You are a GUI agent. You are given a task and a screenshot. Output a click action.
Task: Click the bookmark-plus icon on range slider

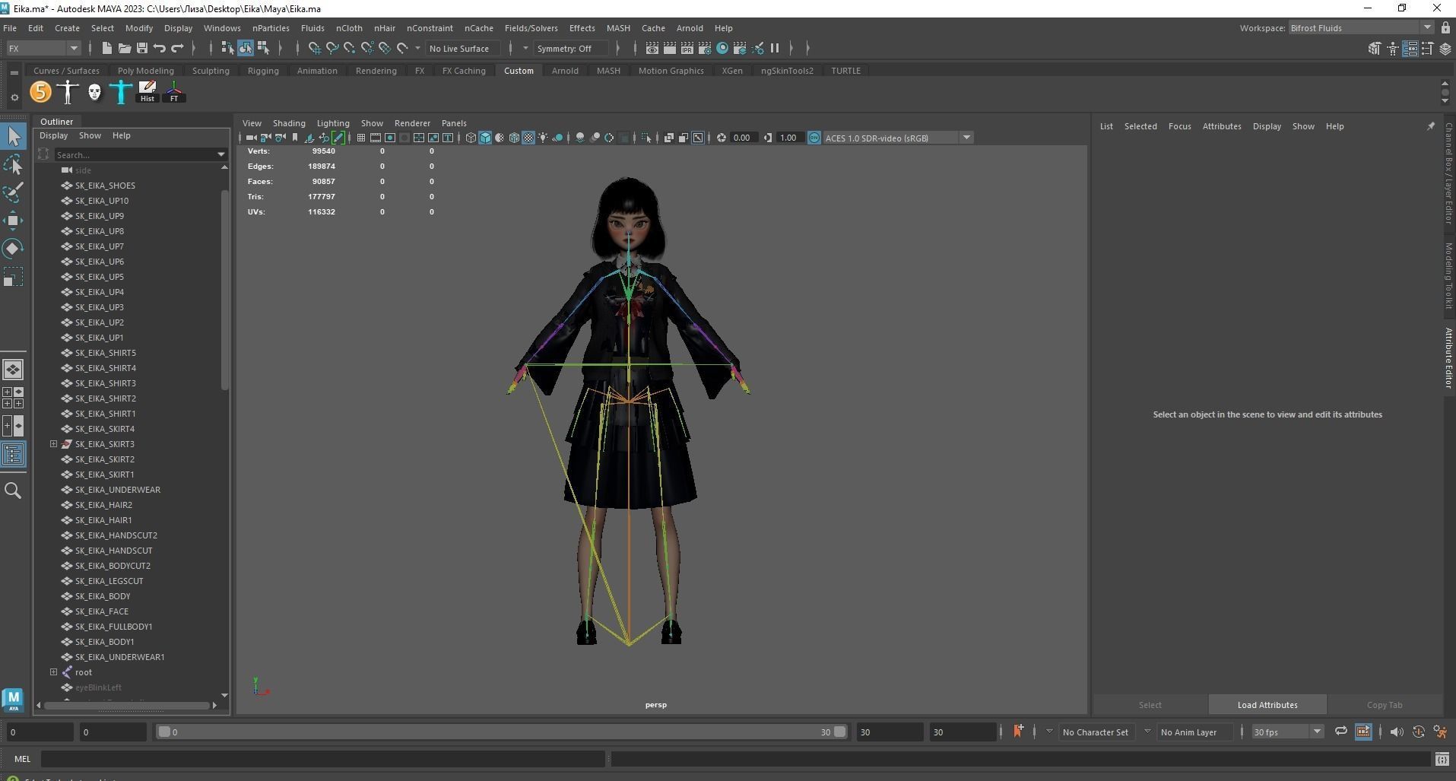point(1018,732)
